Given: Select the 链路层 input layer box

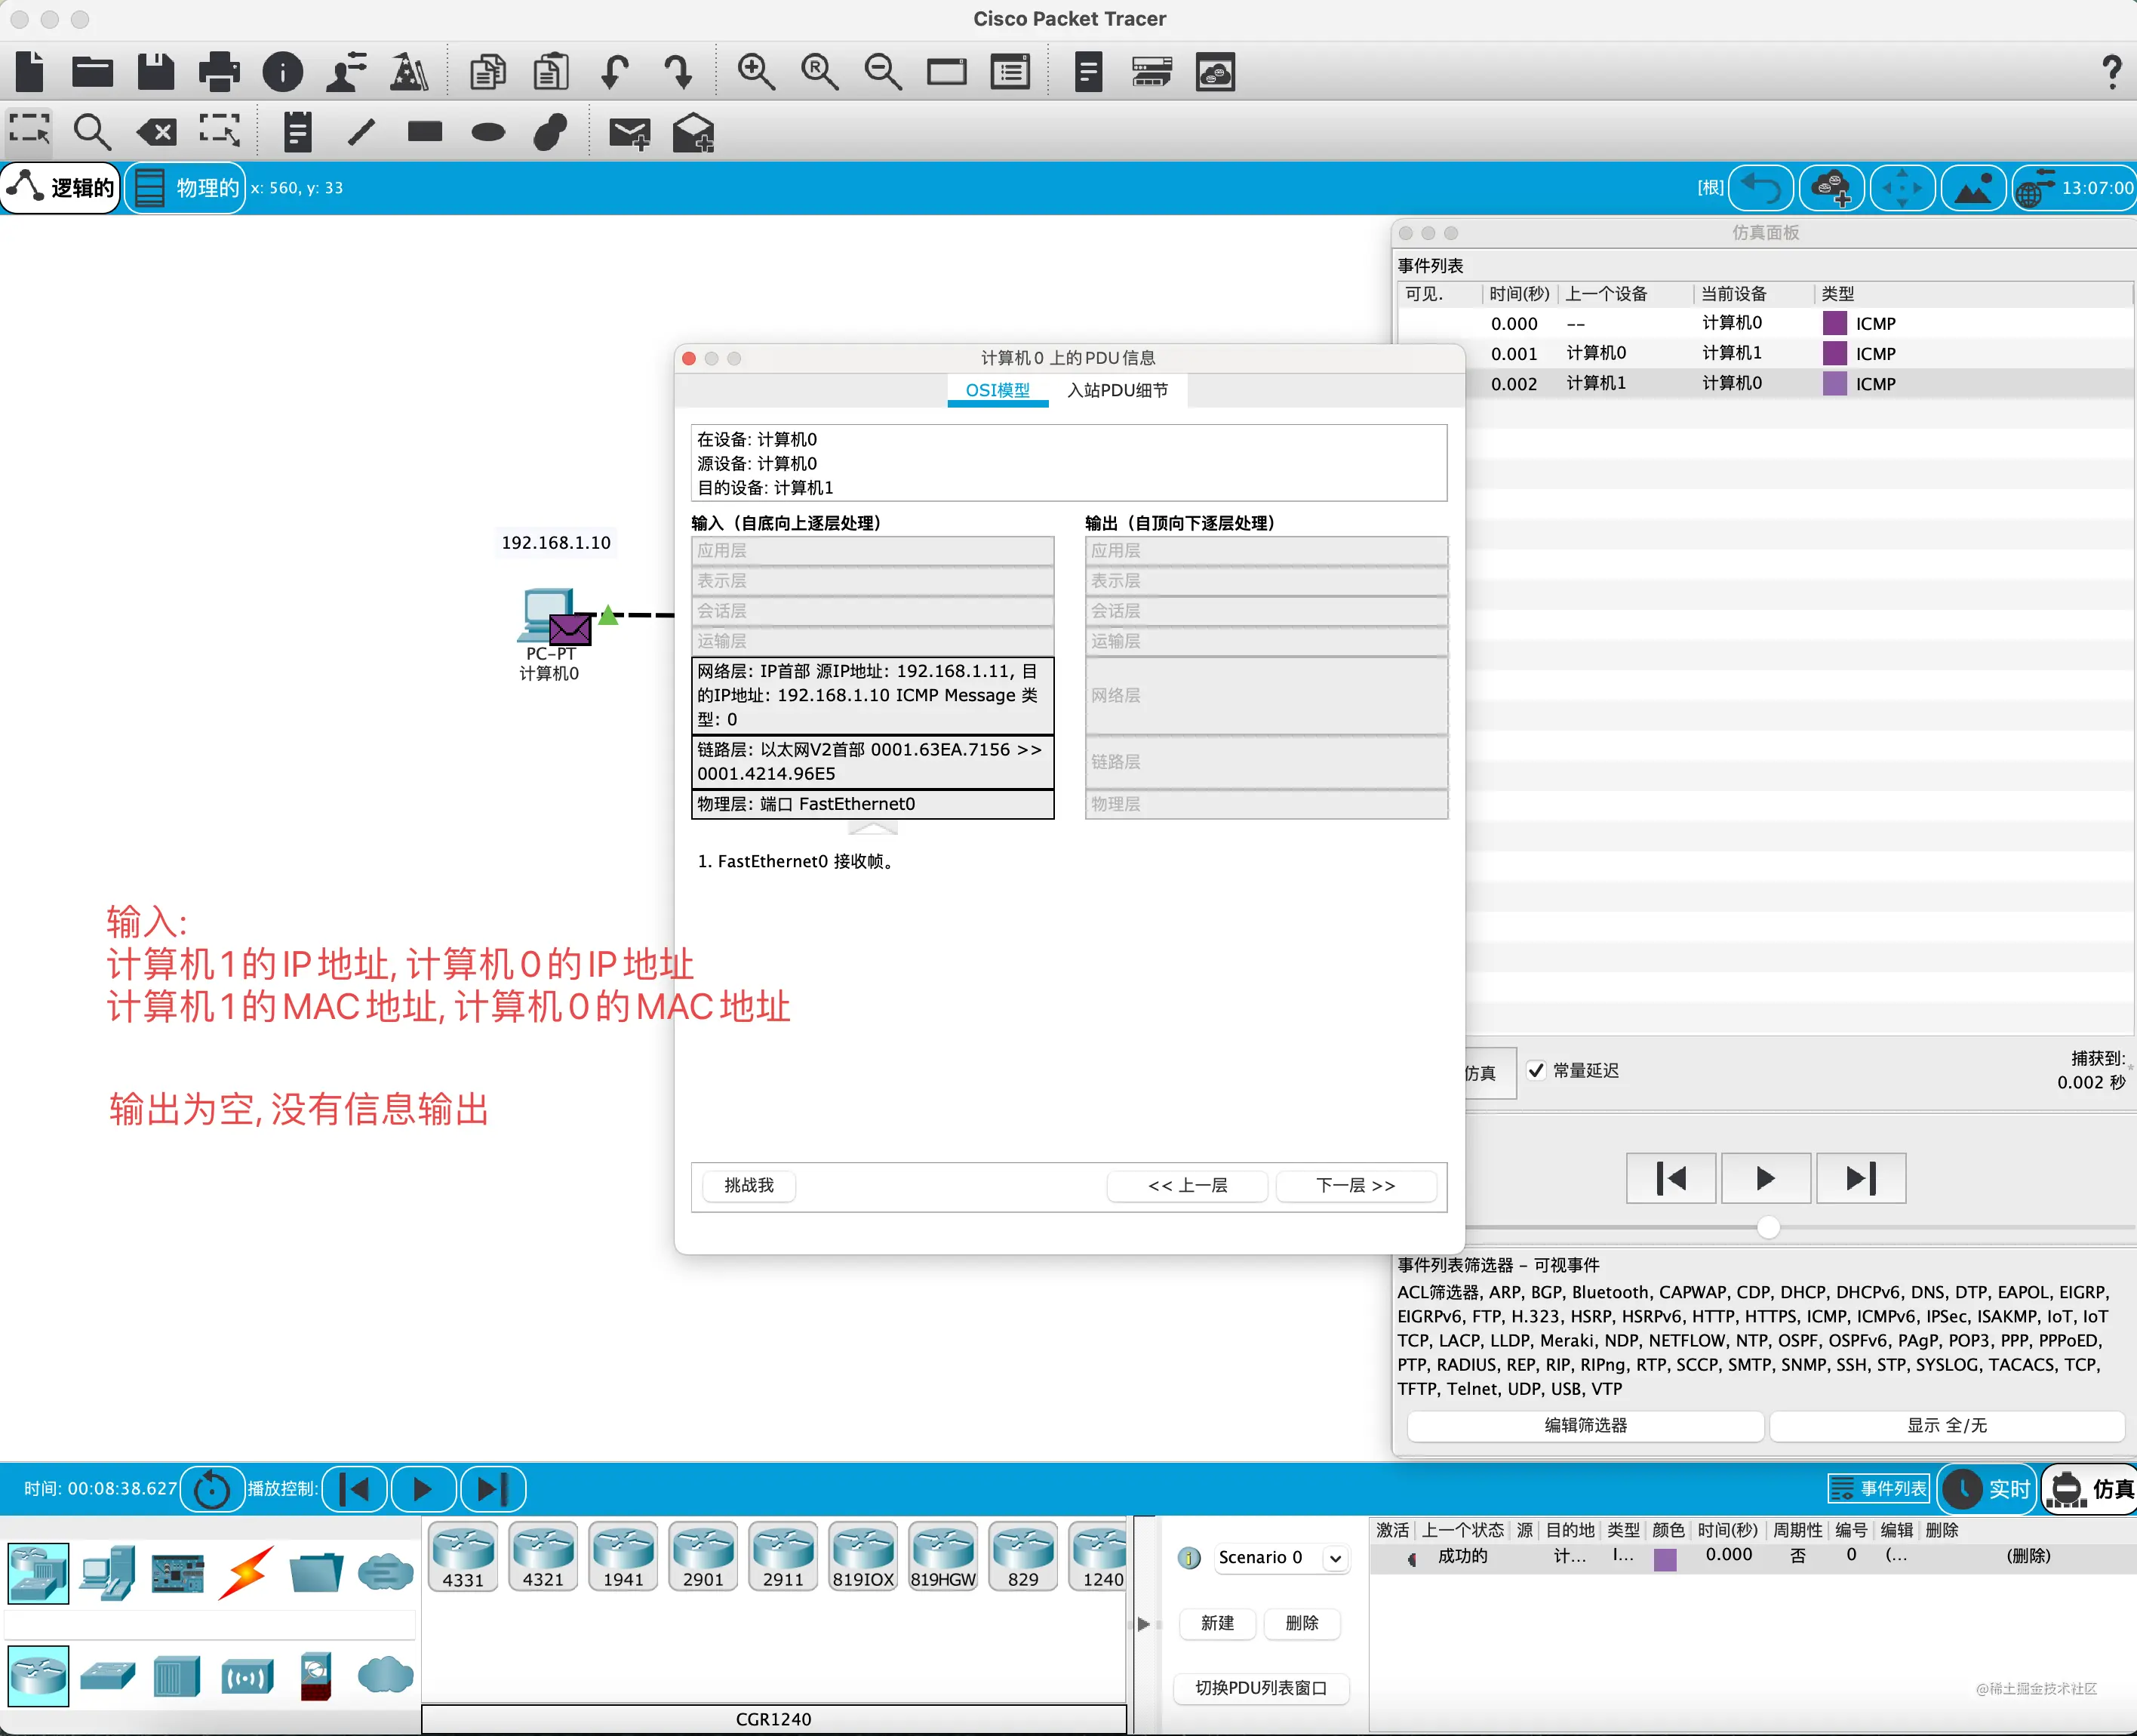Looking at the screenshot, I should coord(872,761).
